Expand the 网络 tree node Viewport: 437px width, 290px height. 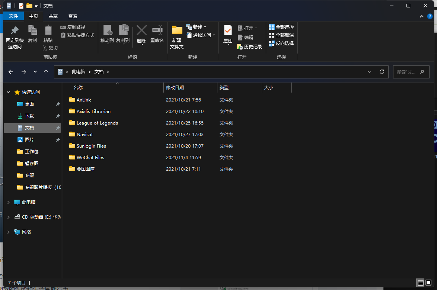point(8,232)
